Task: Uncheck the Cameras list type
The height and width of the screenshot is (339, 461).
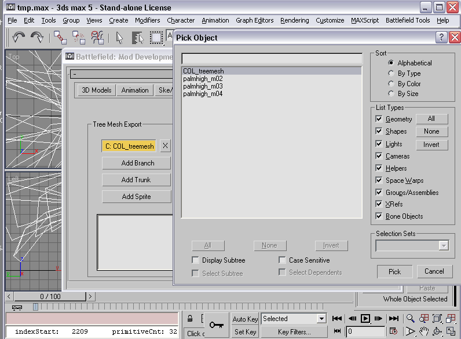Action: click(x=379, y=156)
